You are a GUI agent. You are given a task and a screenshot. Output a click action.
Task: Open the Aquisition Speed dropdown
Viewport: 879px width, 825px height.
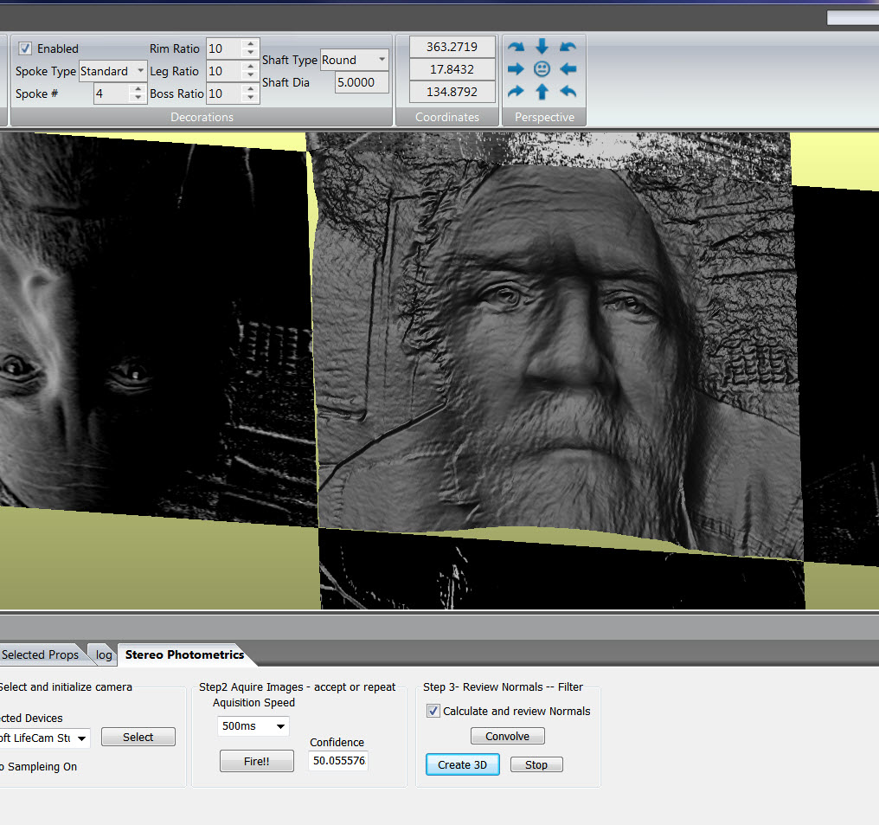pyautogui.click(x=253, y=726)
